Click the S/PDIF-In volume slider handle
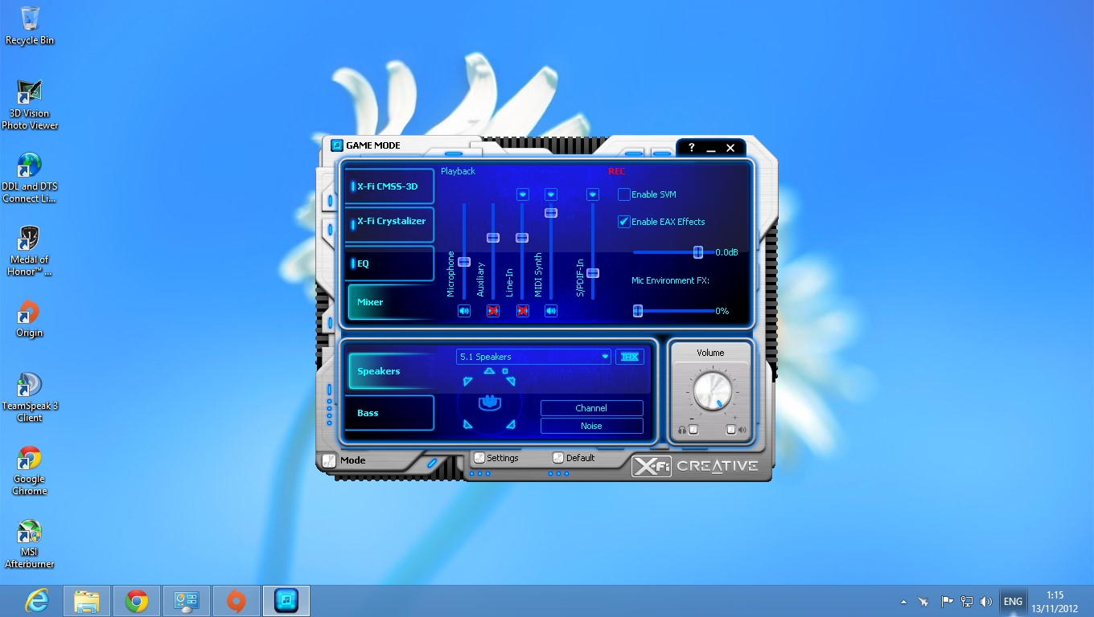This screenshot has height=617, width=1094. 593,273
